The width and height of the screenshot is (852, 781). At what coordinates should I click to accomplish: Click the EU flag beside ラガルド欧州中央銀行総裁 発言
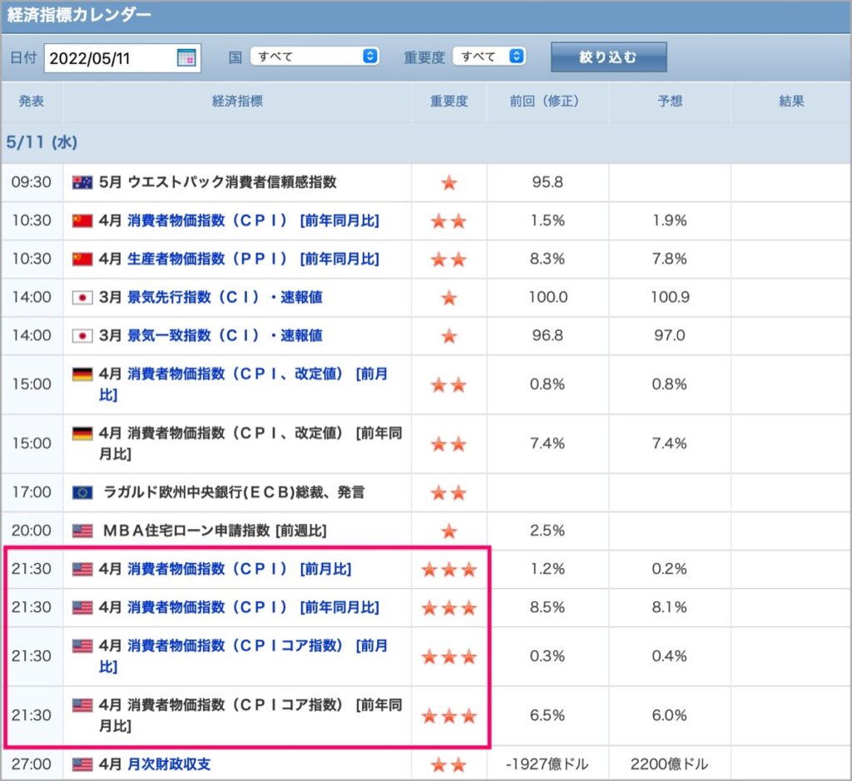(x=82, y=492)
